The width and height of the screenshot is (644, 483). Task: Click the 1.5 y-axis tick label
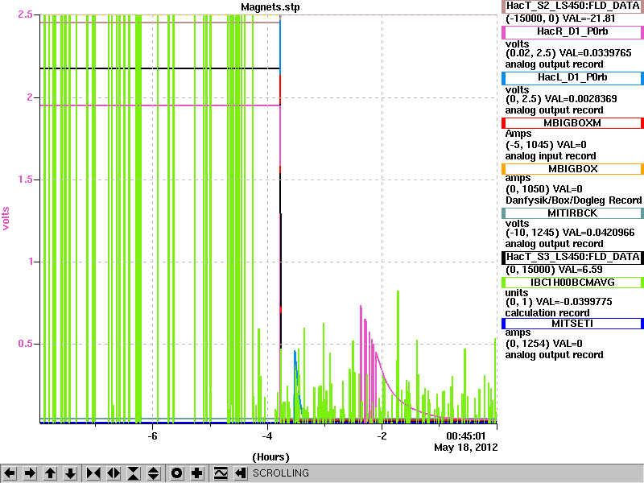[x=25, y=180]
